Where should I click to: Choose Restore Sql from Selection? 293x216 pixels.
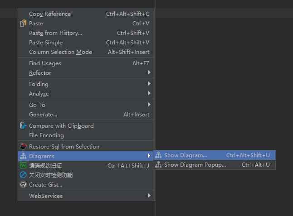tap(86, 146)
